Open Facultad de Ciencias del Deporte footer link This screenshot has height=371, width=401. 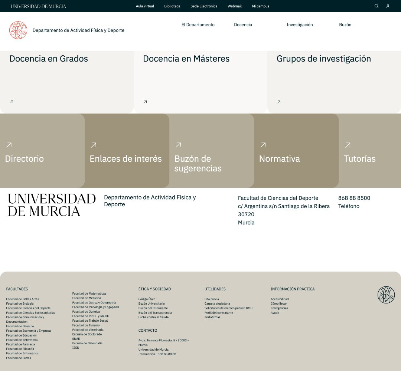[28, 308]
